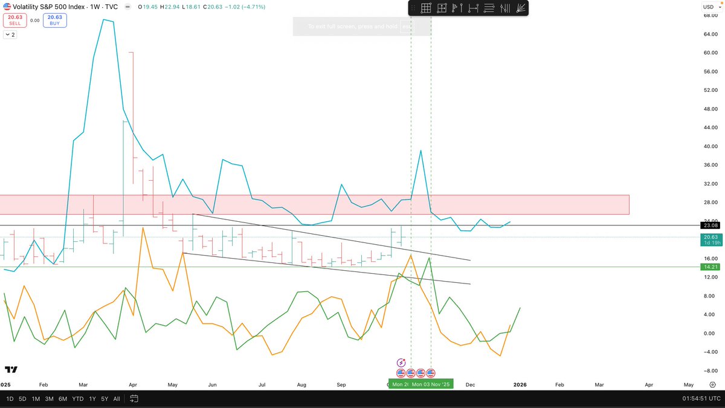Click the 2026 label on time axis
Viewport: 725px width, 408px height.
[x=520, y=384]
